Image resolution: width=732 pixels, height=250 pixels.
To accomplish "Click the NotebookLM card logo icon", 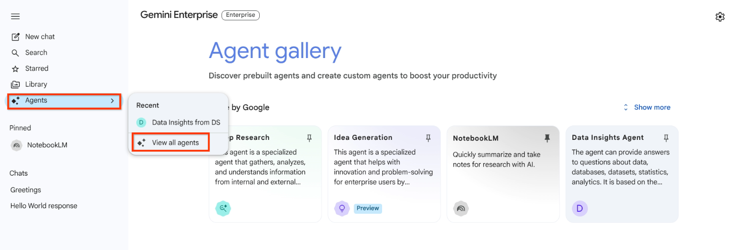I will point(461,208).
